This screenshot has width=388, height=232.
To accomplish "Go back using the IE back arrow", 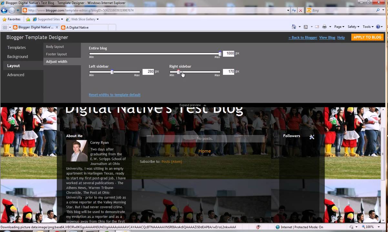I will (x=5, y=10).
